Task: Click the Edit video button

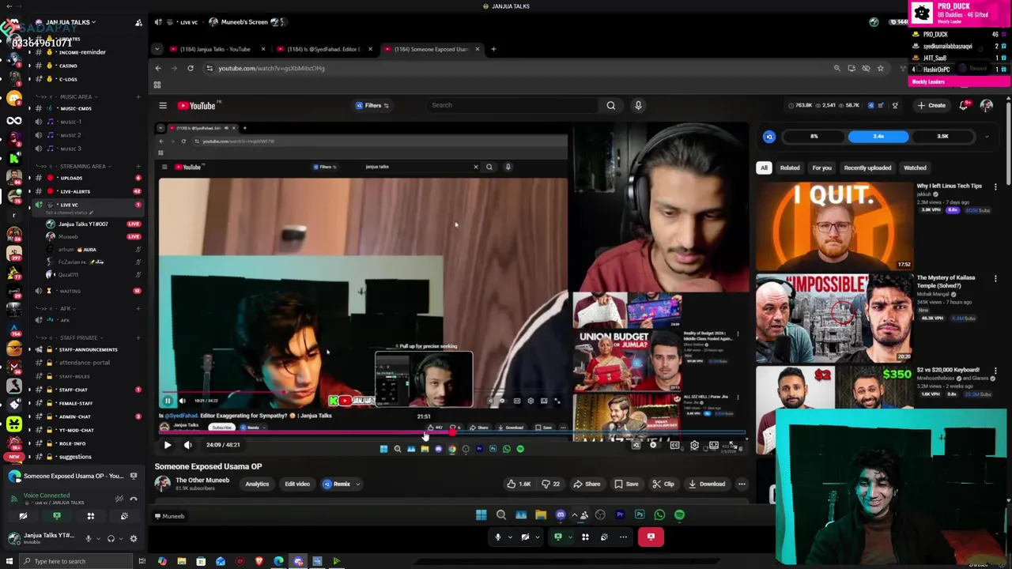Action: (297, 484)
